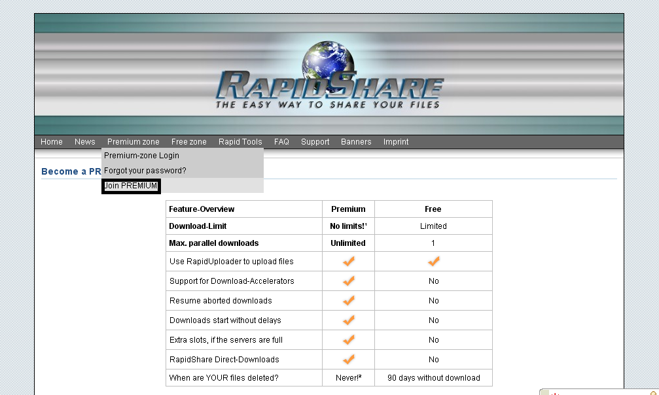This screenshot has height=395, width=659.
Task: Open the Imprint page
Action: (395, 142)
